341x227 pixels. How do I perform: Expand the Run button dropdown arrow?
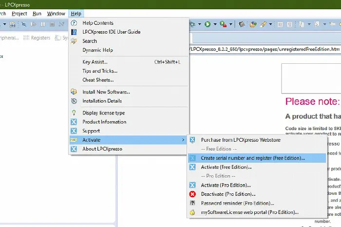tap(214, 24)
